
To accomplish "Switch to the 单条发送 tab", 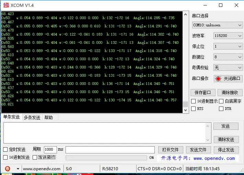I will tap(12, 117).
